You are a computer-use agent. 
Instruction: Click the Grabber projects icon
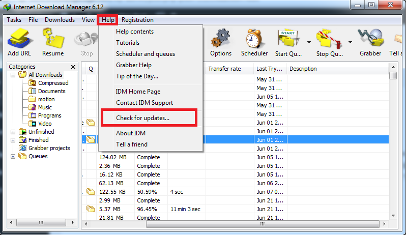pos(23,148)
